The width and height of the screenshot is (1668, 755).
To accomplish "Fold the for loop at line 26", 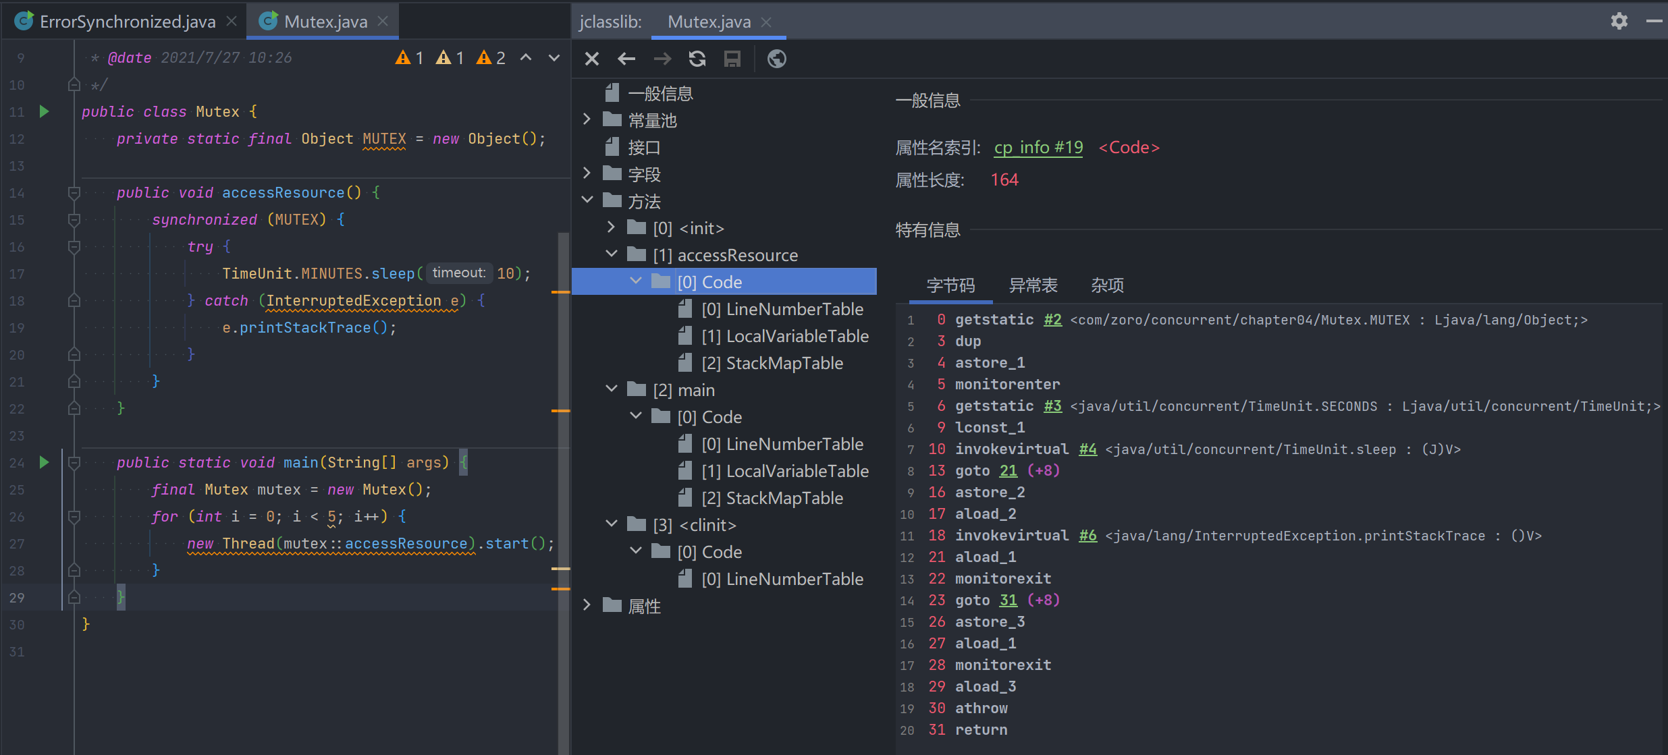I will pyautogui.click(x=74, y=517).
